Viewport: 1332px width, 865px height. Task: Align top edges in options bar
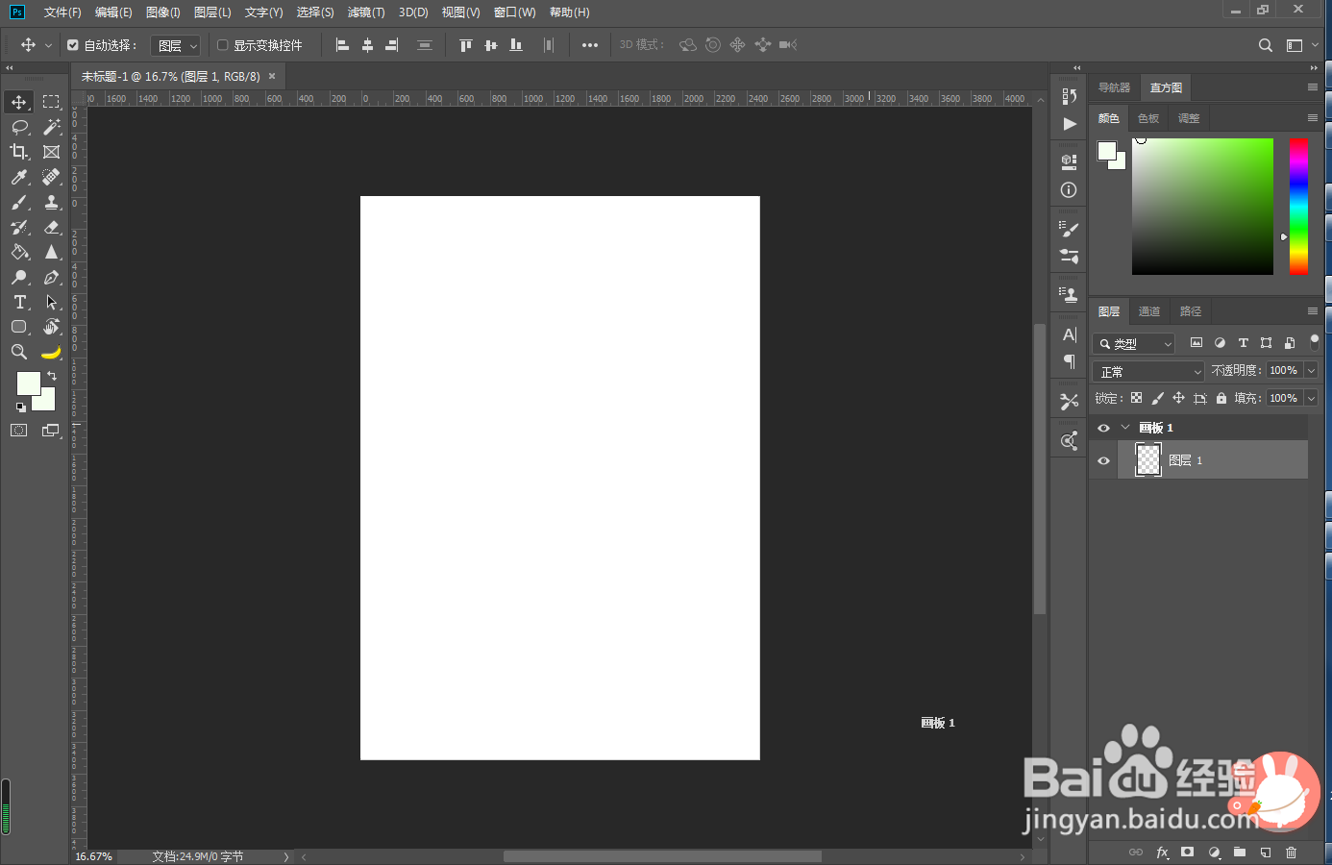466,45
